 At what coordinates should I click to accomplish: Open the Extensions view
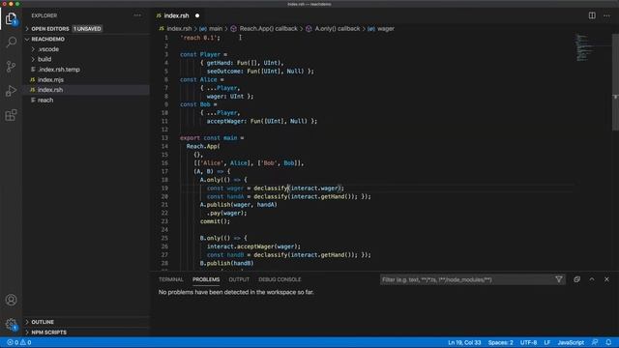coord(11,115)
